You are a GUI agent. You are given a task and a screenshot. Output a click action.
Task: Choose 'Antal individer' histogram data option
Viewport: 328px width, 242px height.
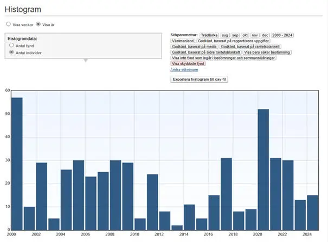11,53
